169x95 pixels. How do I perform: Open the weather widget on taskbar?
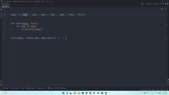(x=4, y=93)
